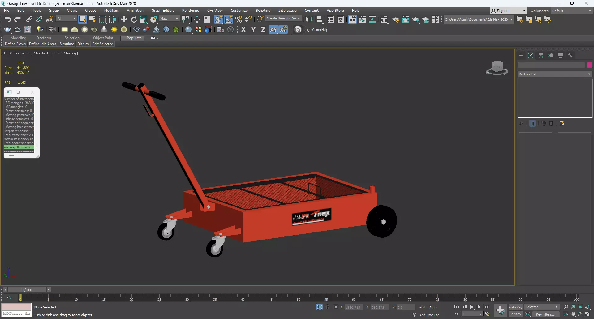Switch to the Freeform ribbon tab
The width and height of the screenshot is (594, 319).
(43, 38)
